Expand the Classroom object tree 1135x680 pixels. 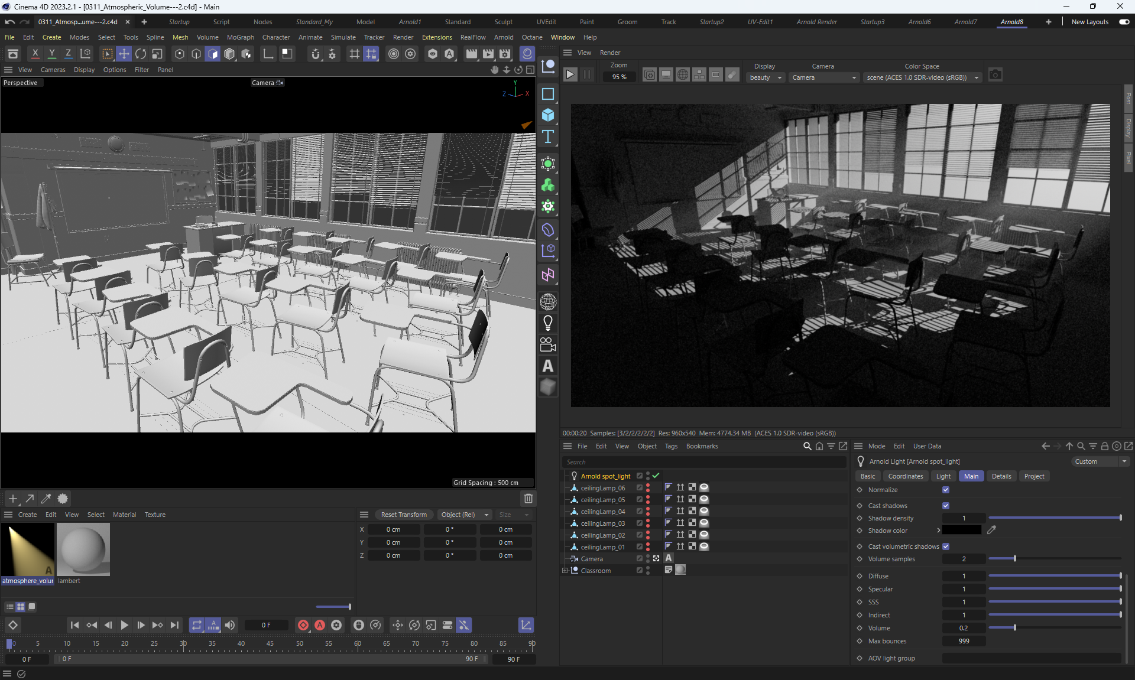565,571
